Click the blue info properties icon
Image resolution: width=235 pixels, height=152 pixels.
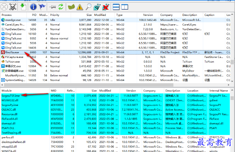click(33, 7)
